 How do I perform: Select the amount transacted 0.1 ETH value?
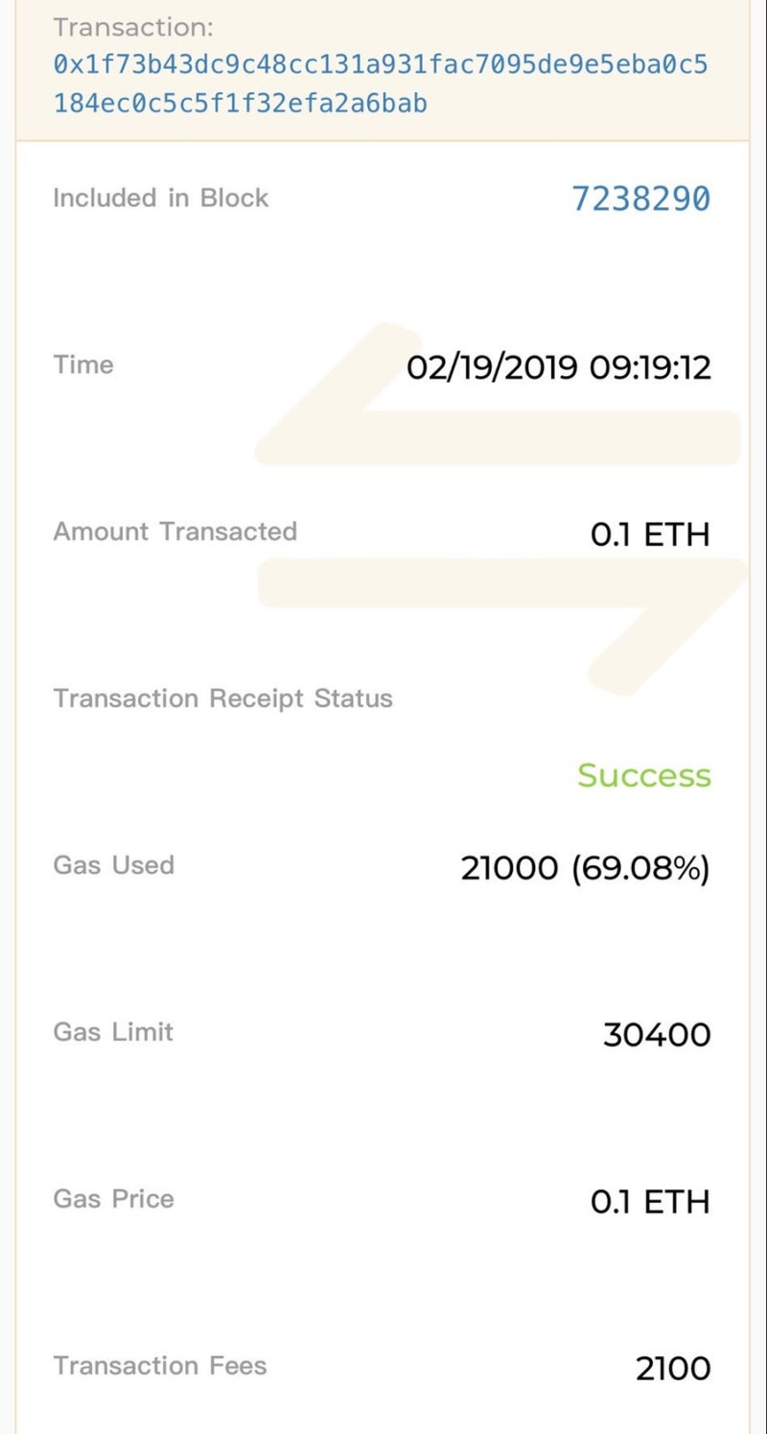click(x=650, y=534)
